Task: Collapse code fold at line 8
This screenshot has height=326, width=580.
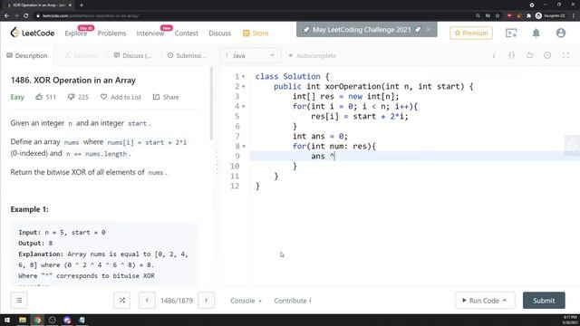Action: (x=244, y=147)
